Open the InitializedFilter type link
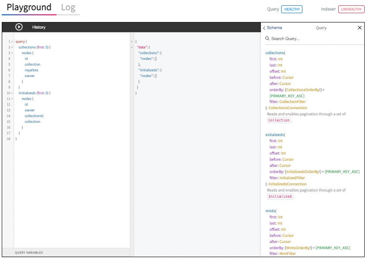The width and height of the screenshot is (366, 258). coord(292,178)
